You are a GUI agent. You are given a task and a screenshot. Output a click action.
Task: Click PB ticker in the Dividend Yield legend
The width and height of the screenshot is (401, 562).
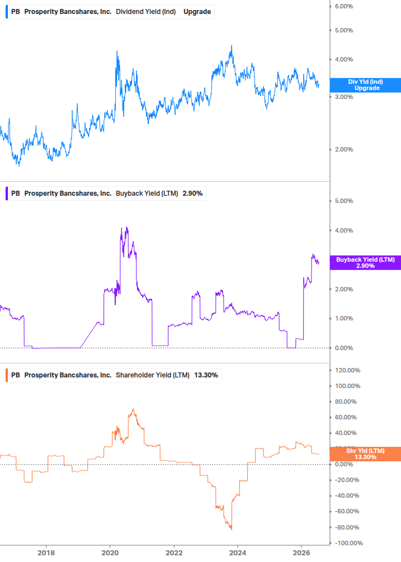coord(16,12)
